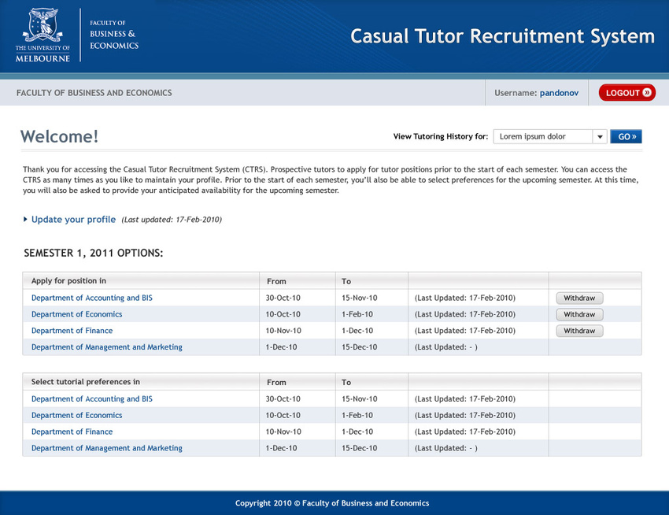
Task: Open the Update your profile link
Action: 73,220
